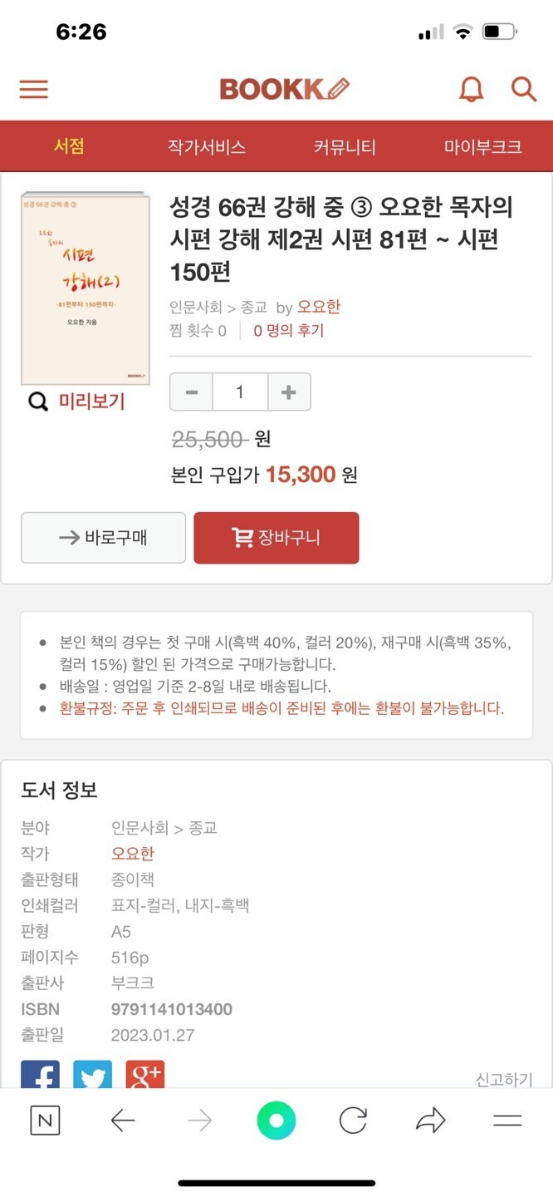Tap the notification bell icon
The image size is (553, 1197).
point(471,89)
